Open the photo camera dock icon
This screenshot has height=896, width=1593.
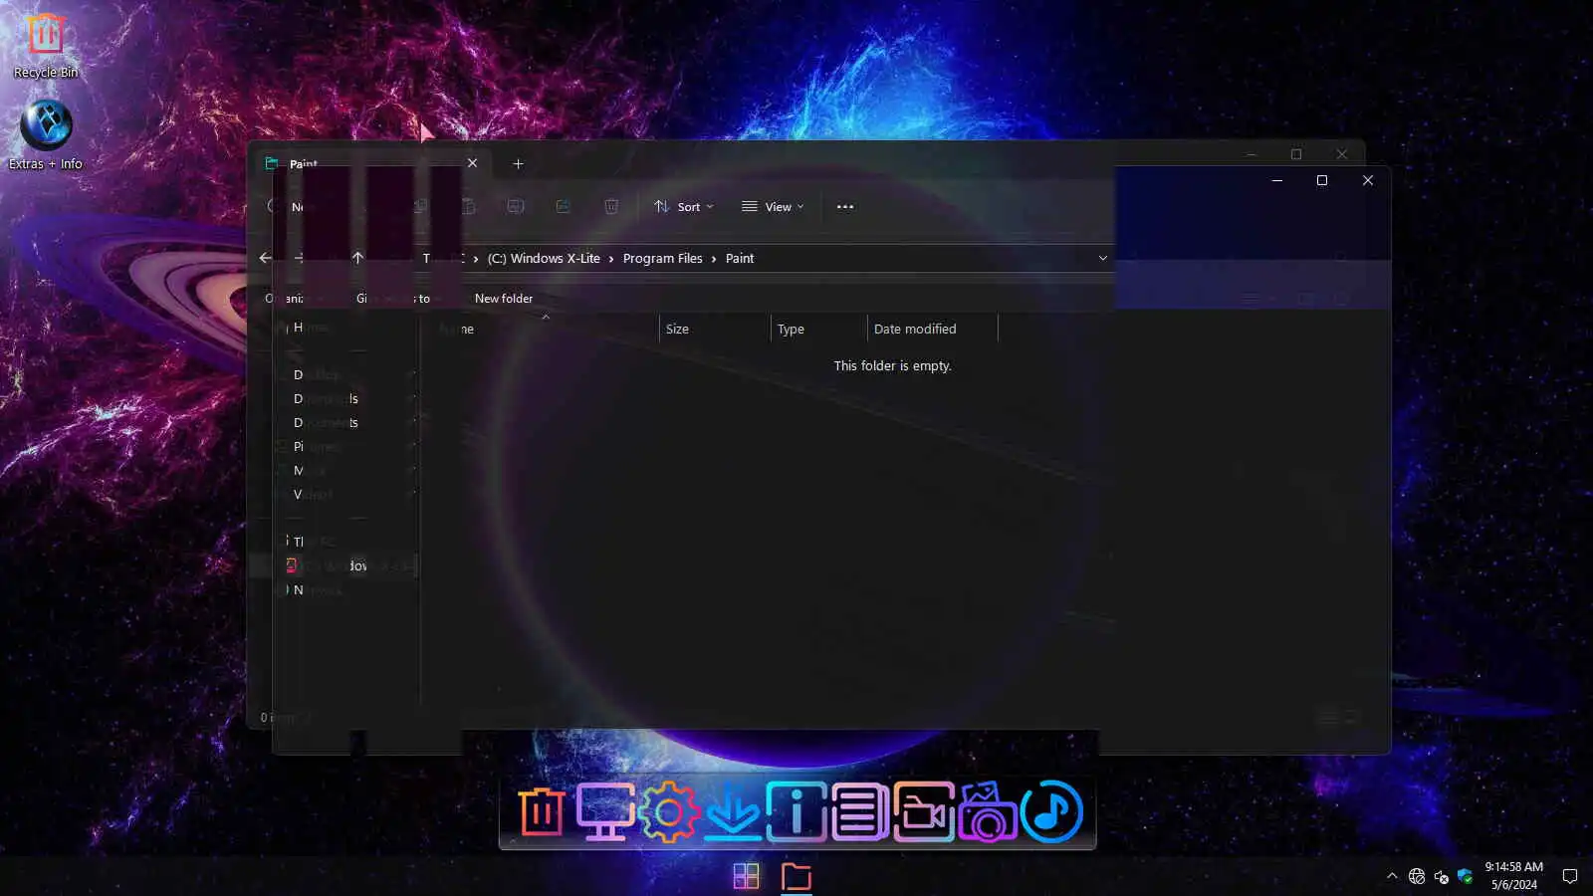[x=987, y=812]
